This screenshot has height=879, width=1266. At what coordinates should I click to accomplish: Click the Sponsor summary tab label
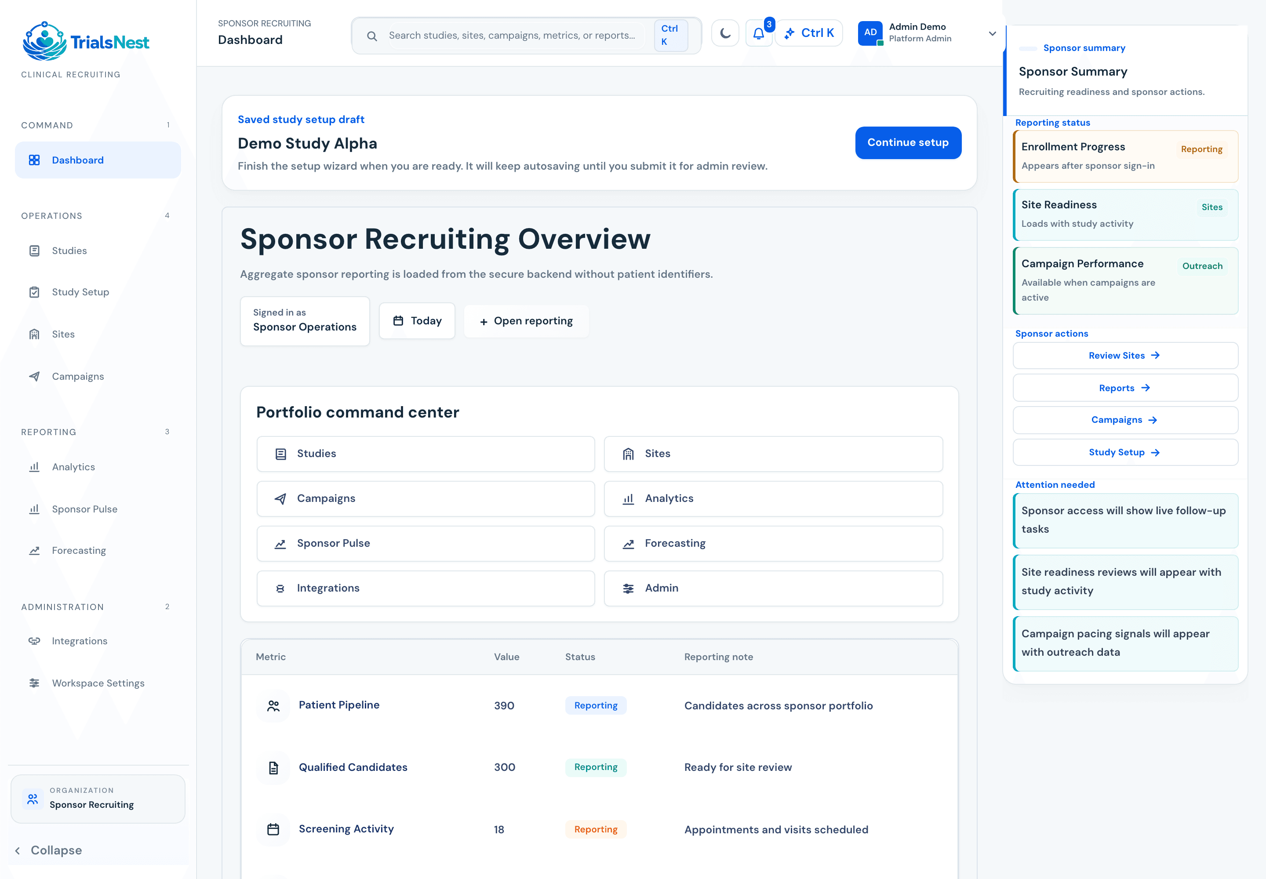[1084, 48]
